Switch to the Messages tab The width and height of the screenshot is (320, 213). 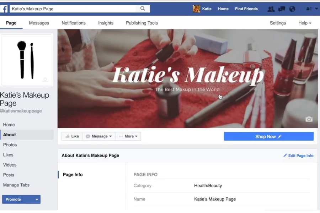39,23
